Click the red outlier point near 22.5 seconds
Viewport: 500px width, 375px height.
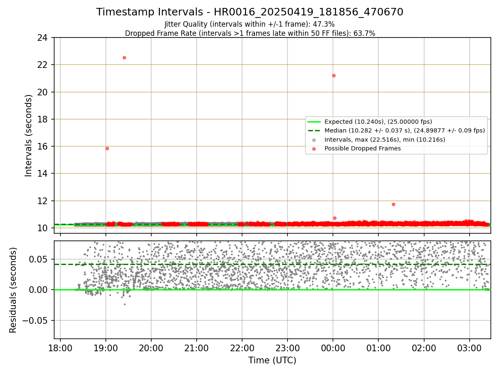click(x=124, y=57)
